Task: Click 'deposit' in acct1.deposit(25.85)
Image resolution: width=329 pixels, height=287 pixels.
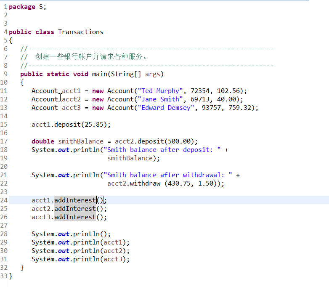Action: [67, 125]
